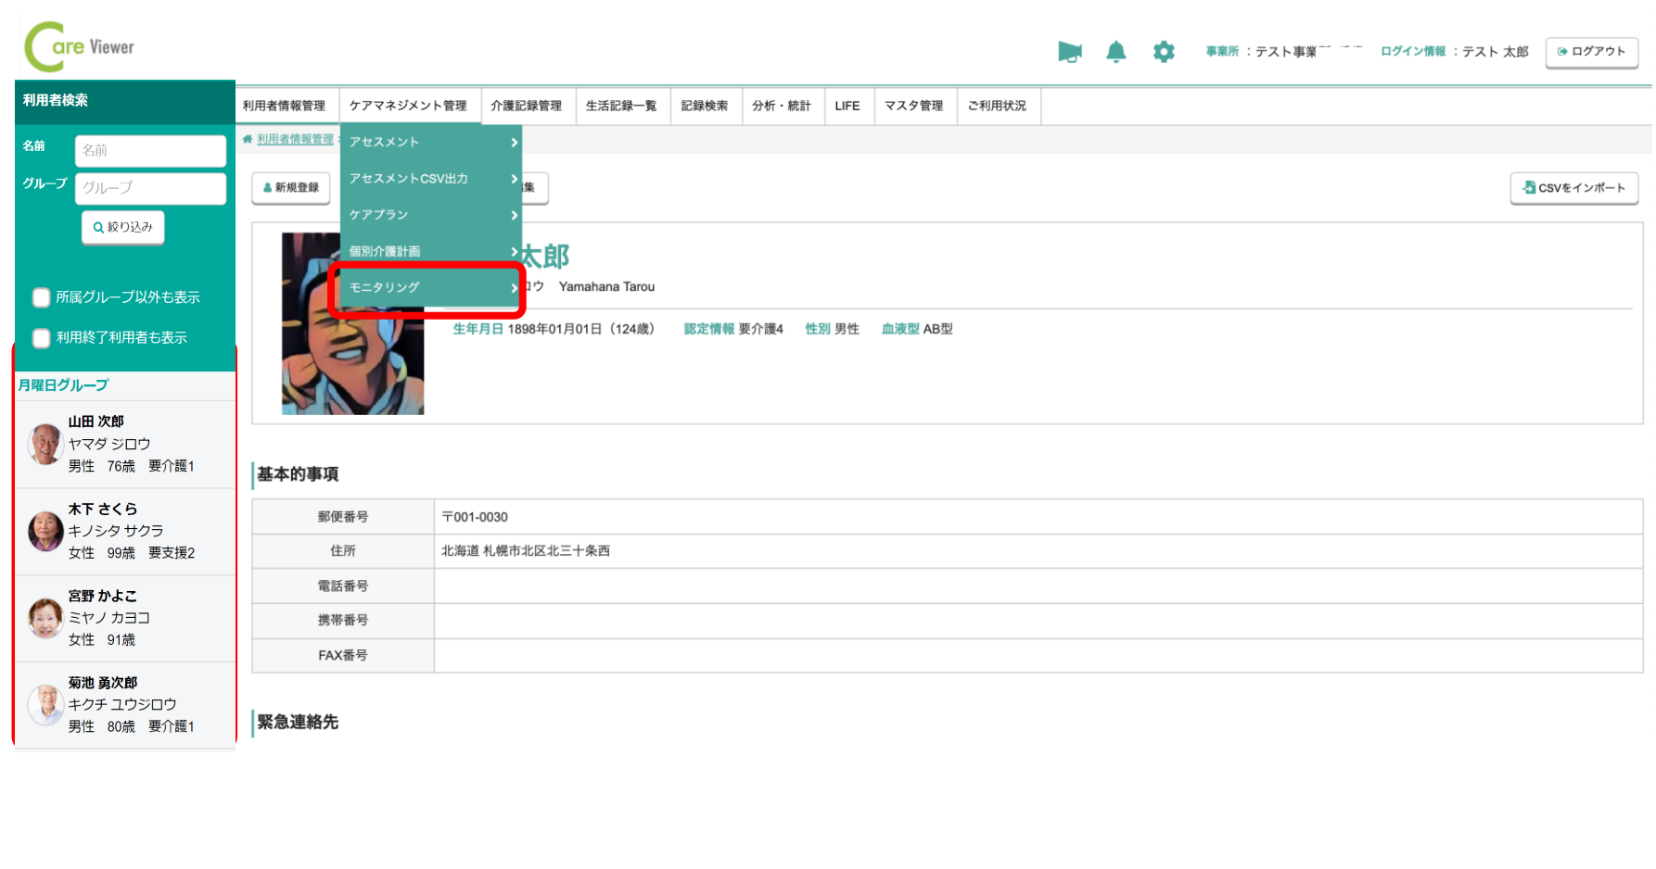Expand the ケアプラン submenu
Viewport: 1656px width, 869px height.
[431, 215]
